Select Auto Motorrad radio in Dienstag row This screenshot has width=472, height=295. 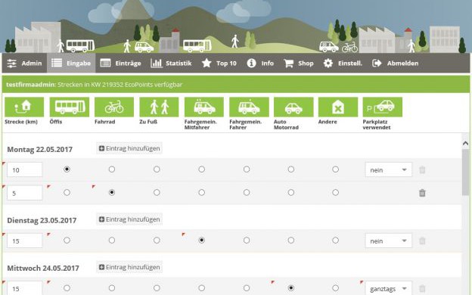coord(290,241)
